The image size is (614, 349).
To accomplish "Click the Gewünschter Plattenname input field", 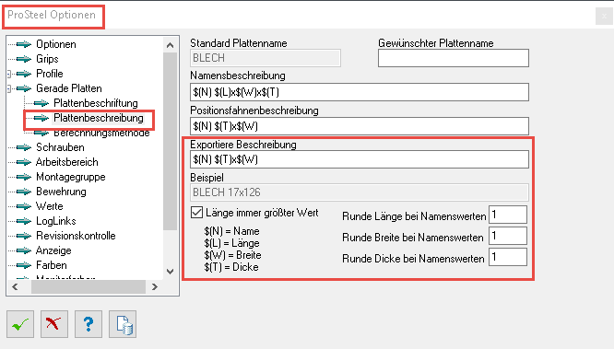I will click(x=454, y=58).
